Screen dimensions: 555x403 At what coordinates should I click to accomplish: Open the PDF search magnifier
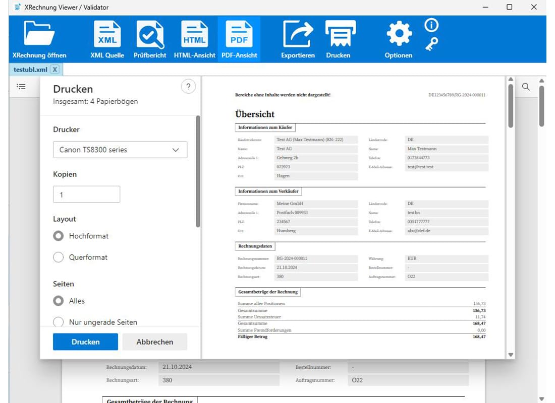tap(526, 87)
